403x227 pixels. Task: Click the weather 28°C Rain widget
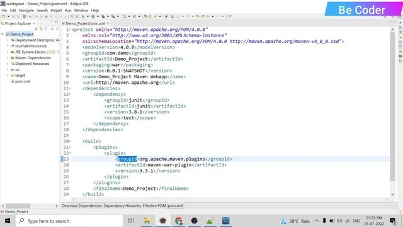[x=295, y=221]
